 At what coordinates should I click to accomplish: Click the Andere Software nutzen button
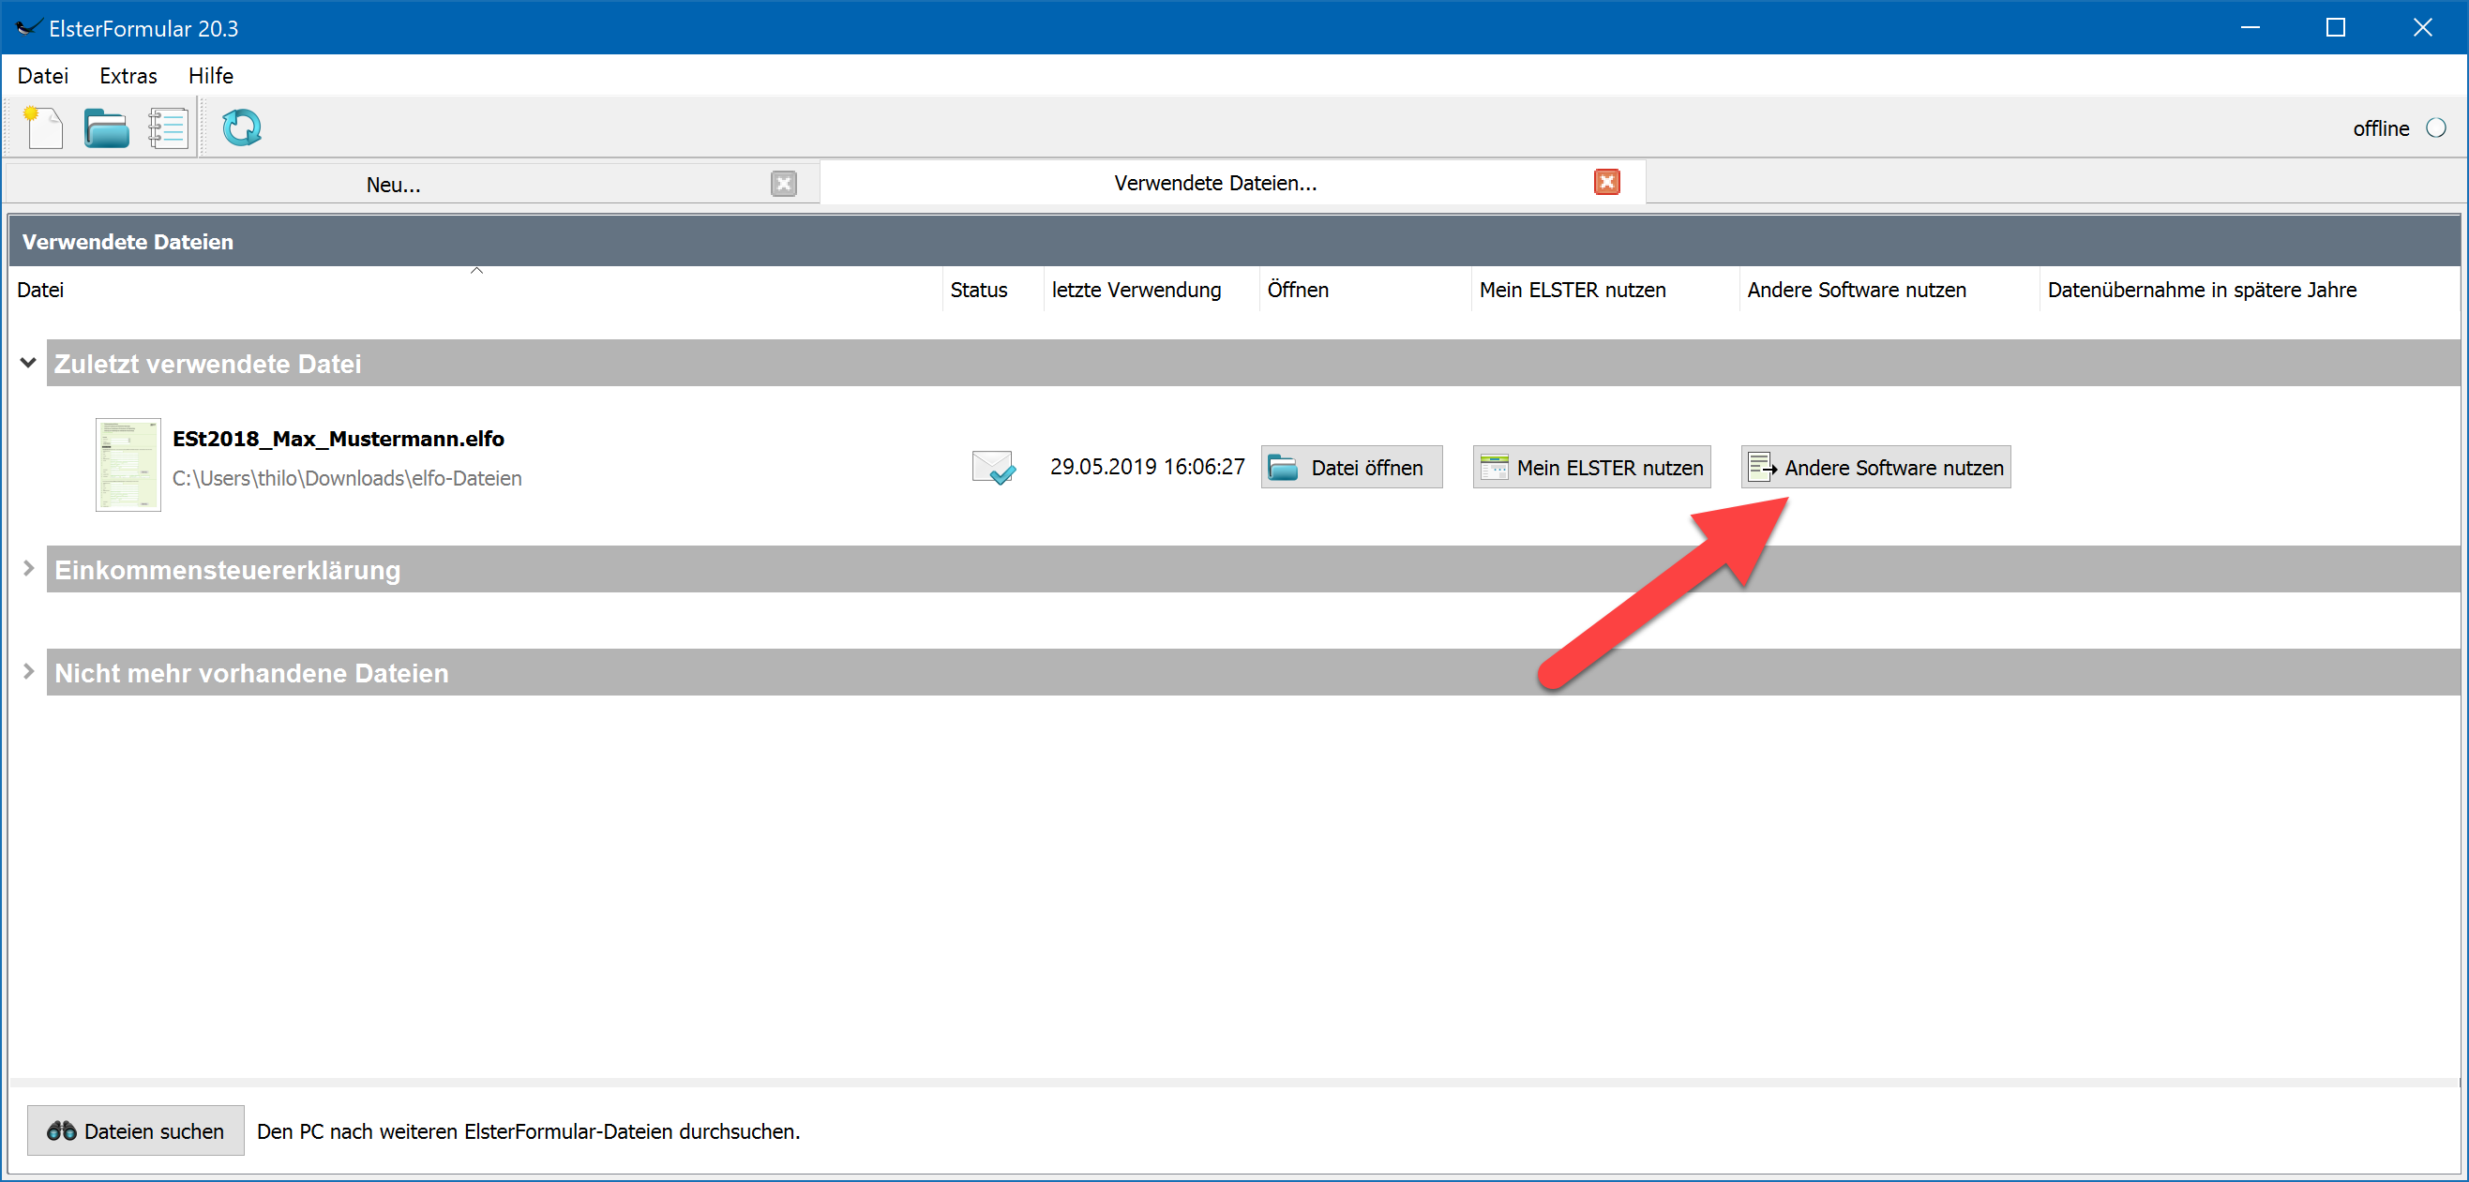pos(1875,468)
